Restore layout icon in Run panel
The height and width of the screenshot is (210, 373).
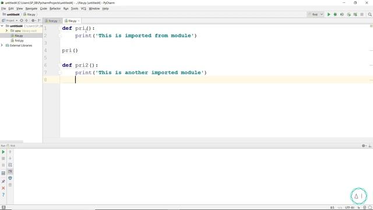[3, 173]
